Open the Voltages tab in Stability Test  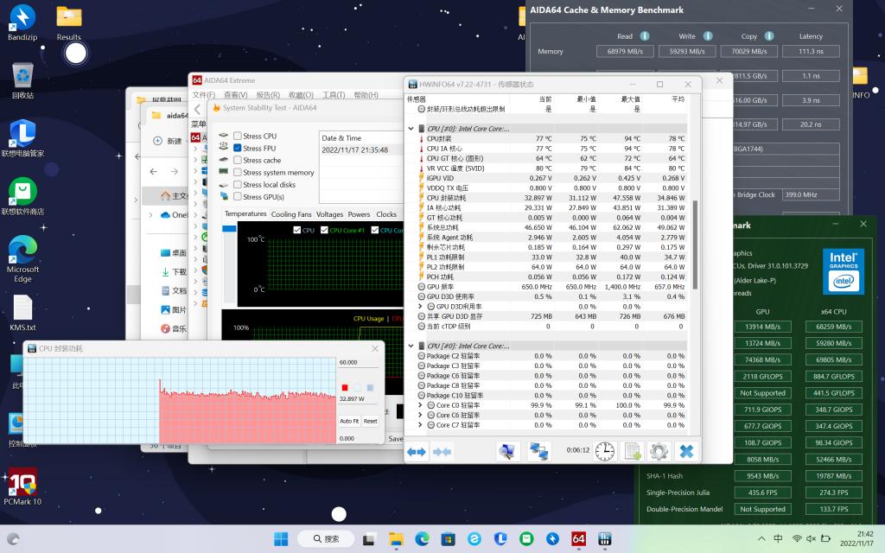pyautogui.click(x=329, y=214)
